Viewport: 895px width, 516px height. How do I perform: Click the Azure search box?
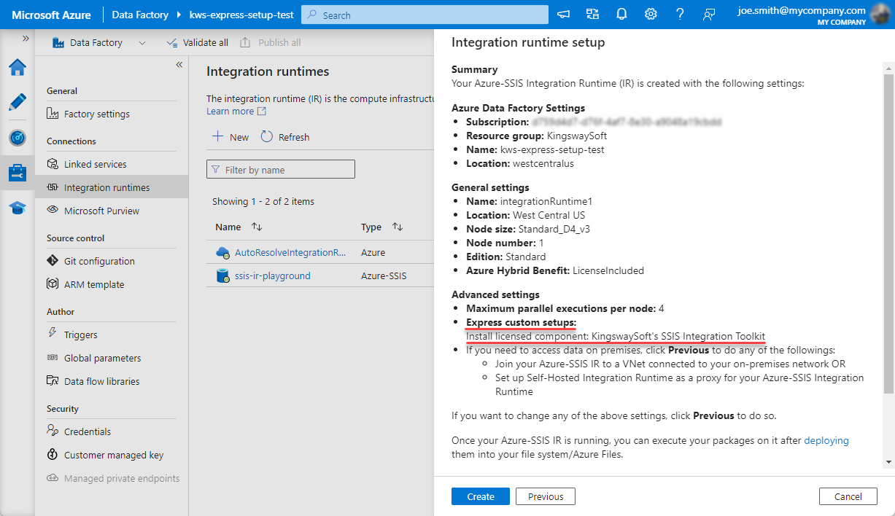click(425, 15)
